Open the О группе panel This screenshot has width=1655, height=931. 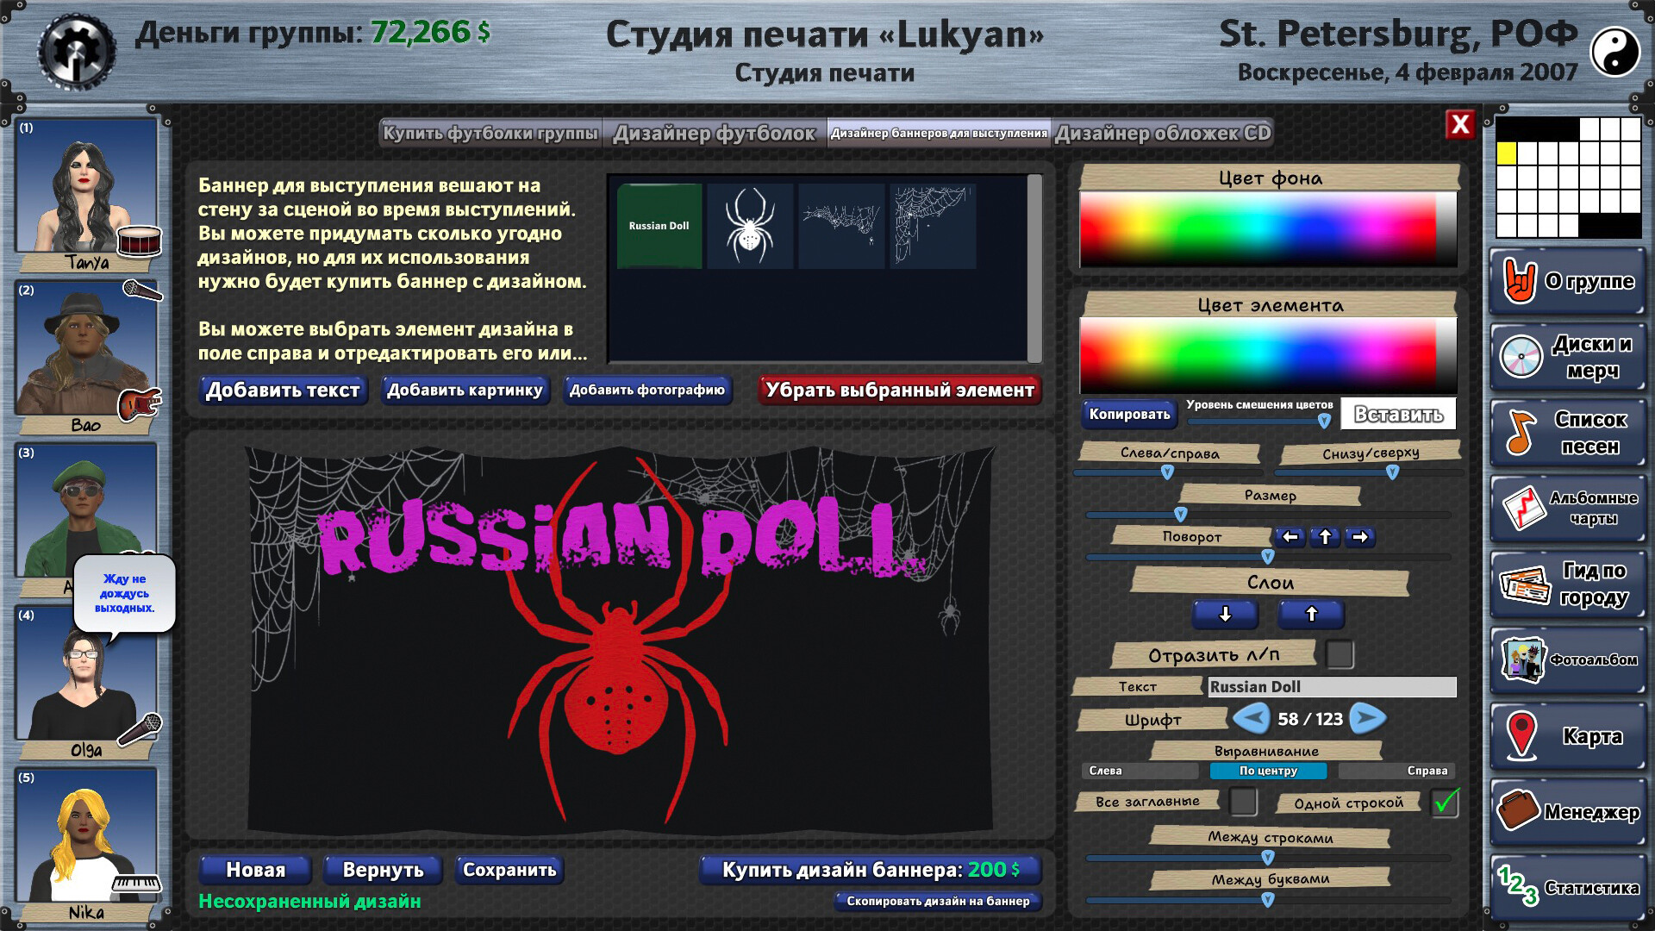tap(1567, 282)
